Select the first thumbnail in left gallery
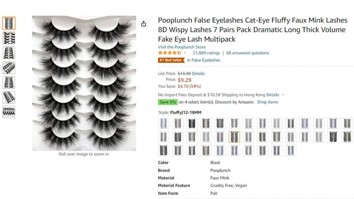 click(x=9, y=23)
